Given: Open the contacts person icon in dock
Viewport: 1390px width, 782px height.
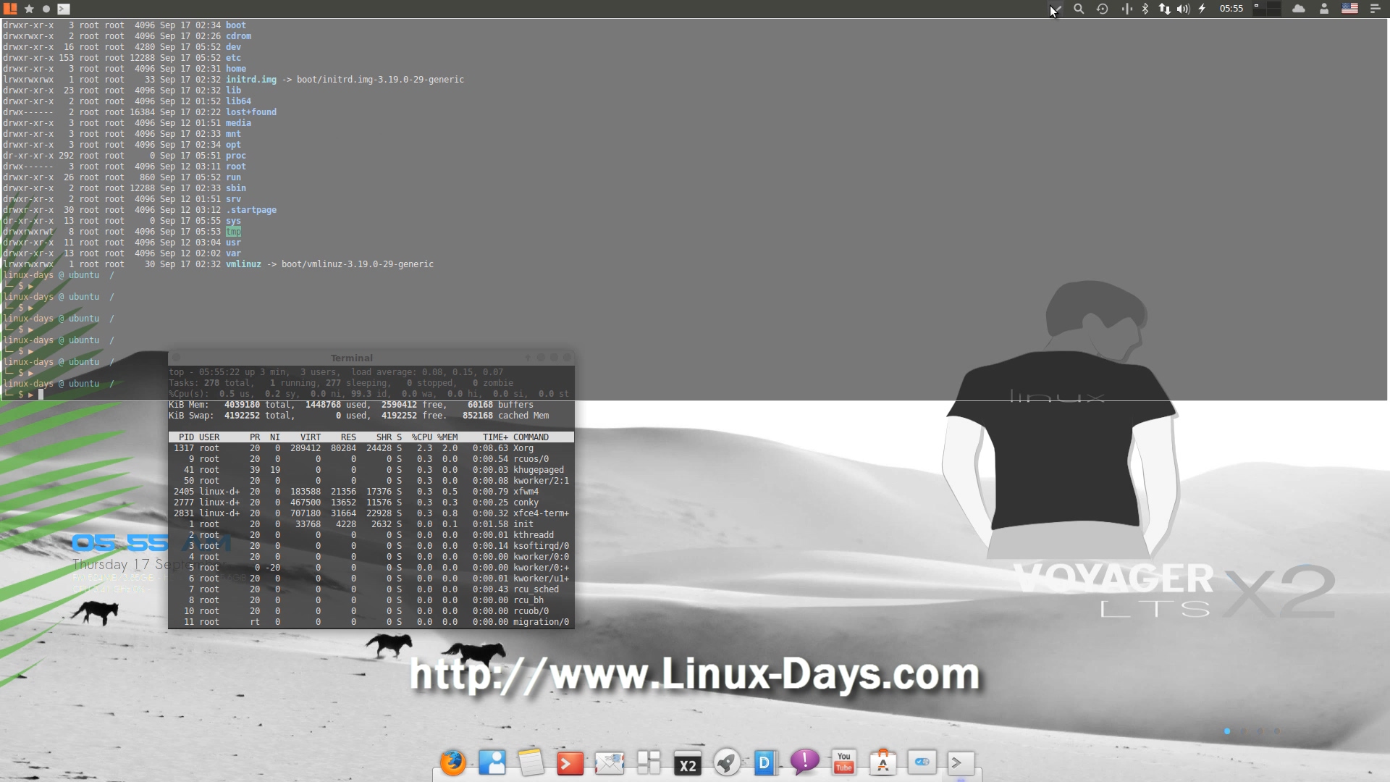Looking at the screenshot, I should click(492, 762).
